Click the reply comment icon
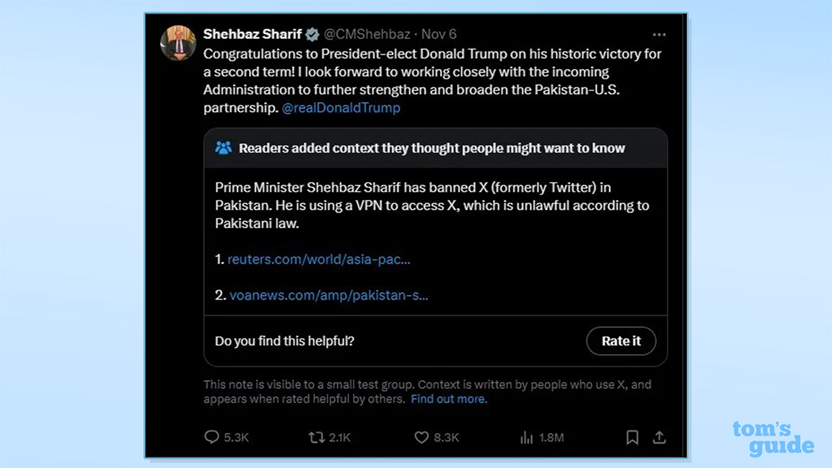This screenshot has height=468, width=832. pyautogui.click(x=212, y=437)
